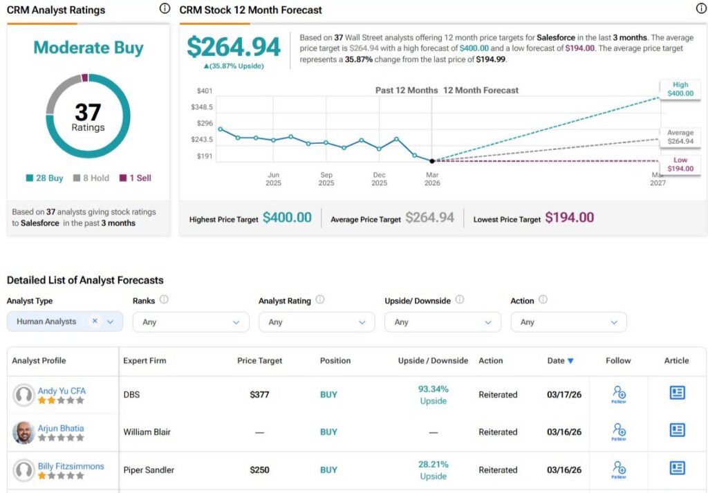
Task: Click the Price Target column header
Action: pyautogui.click(x=259, y=361)
